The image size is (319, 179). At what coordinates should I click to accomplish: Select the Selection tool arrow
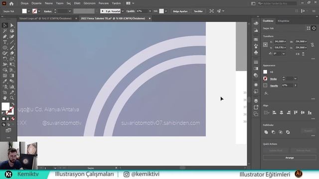[5, 25]
